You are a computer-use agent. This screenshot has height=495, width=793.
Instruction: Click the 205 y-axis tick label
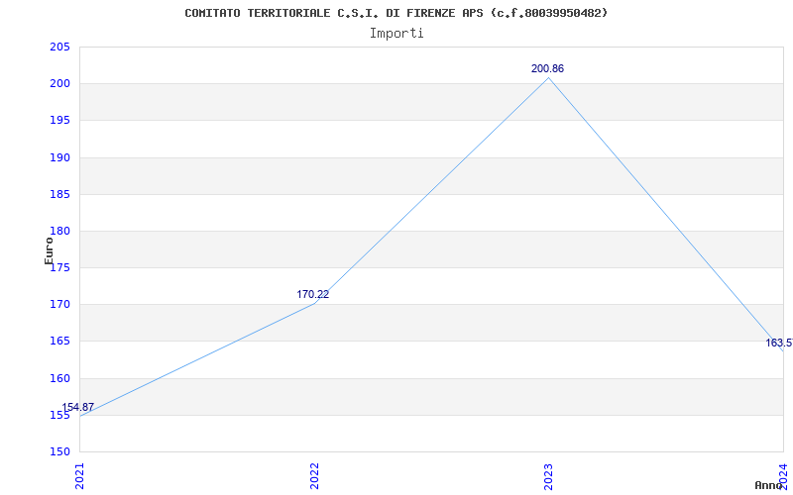59,47
